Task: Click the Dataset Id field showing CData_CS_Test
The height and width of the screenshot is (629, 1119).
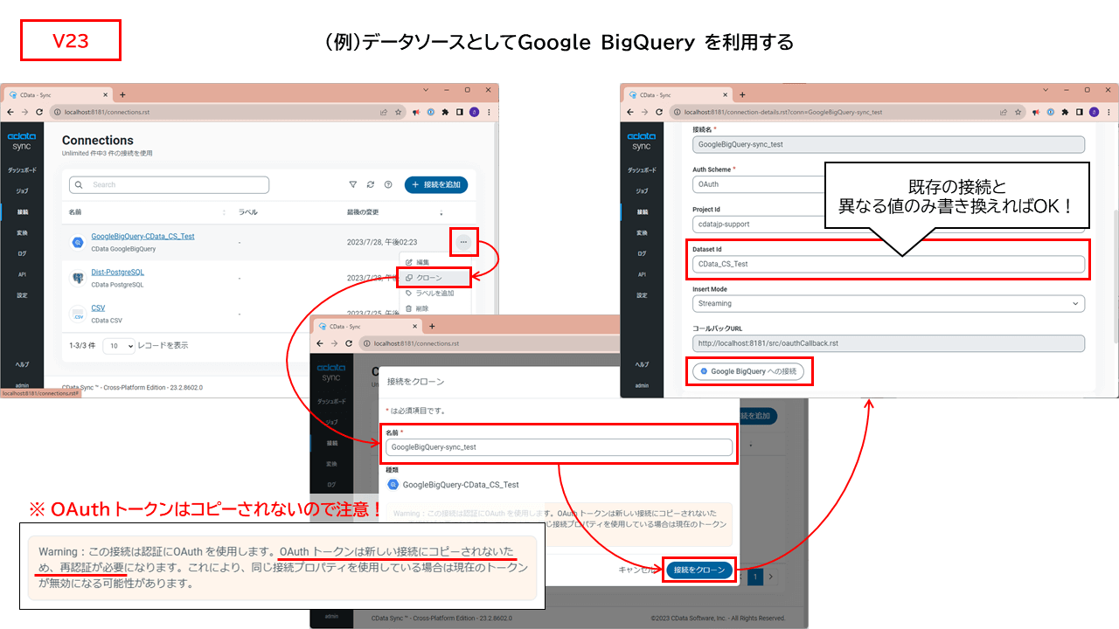Action: click(x=888, y=264)
